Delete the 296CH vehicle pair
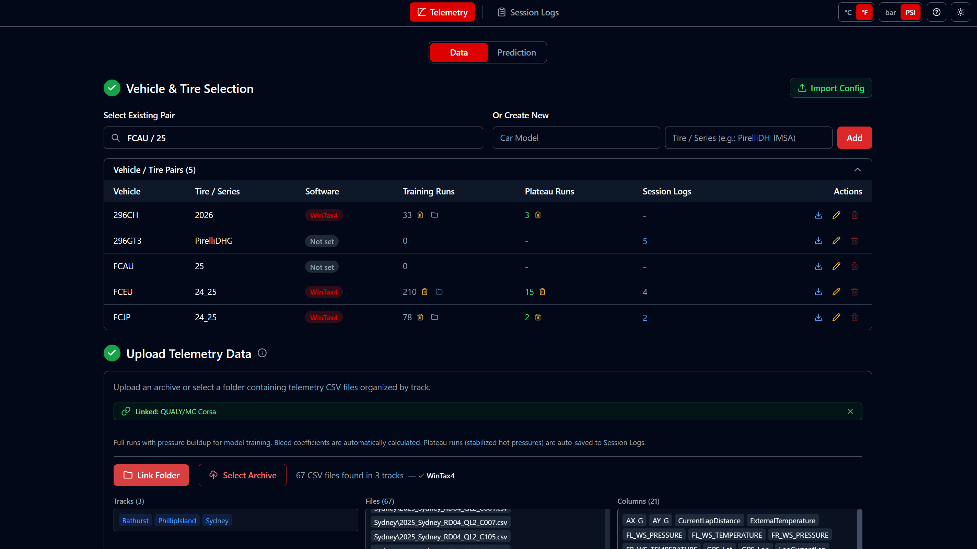This screenshot has height=549, width=977. click(854, 215)
